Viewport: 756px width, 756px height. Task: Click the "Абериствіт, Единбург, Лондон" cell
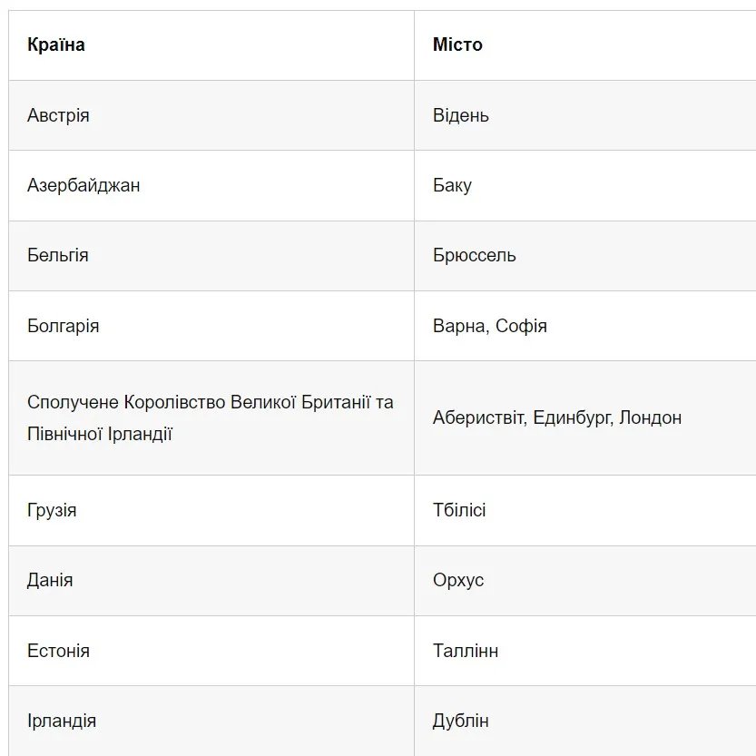pos(557,417)
